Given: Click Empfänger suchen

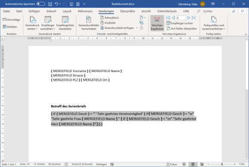Looking at the screenshot, I should [179, 23].
